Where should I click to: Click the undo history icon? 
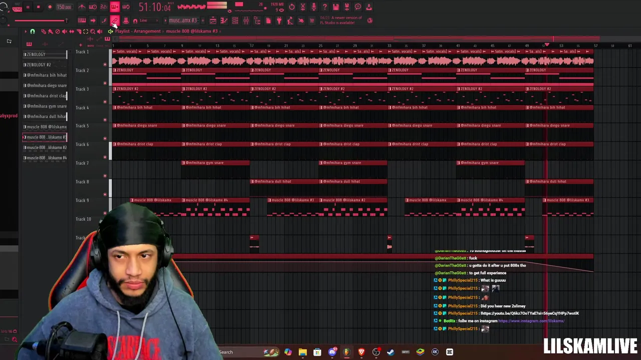click(x=292, y=7)
